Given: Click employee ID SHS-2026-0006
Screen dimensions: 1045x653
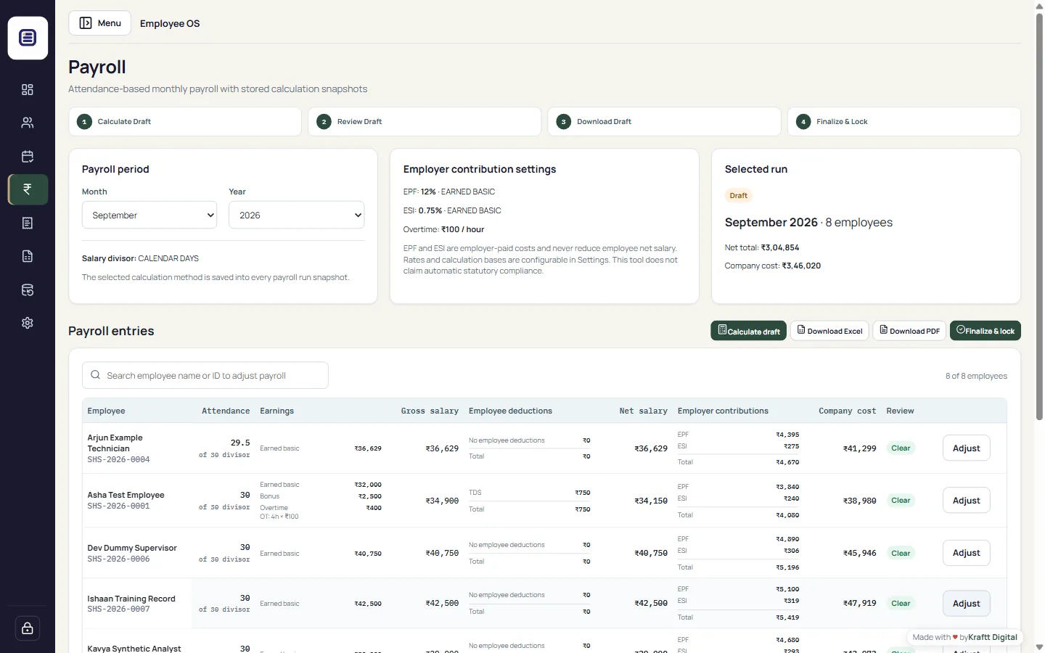Looking at the screenshot, I should [118, 559].
